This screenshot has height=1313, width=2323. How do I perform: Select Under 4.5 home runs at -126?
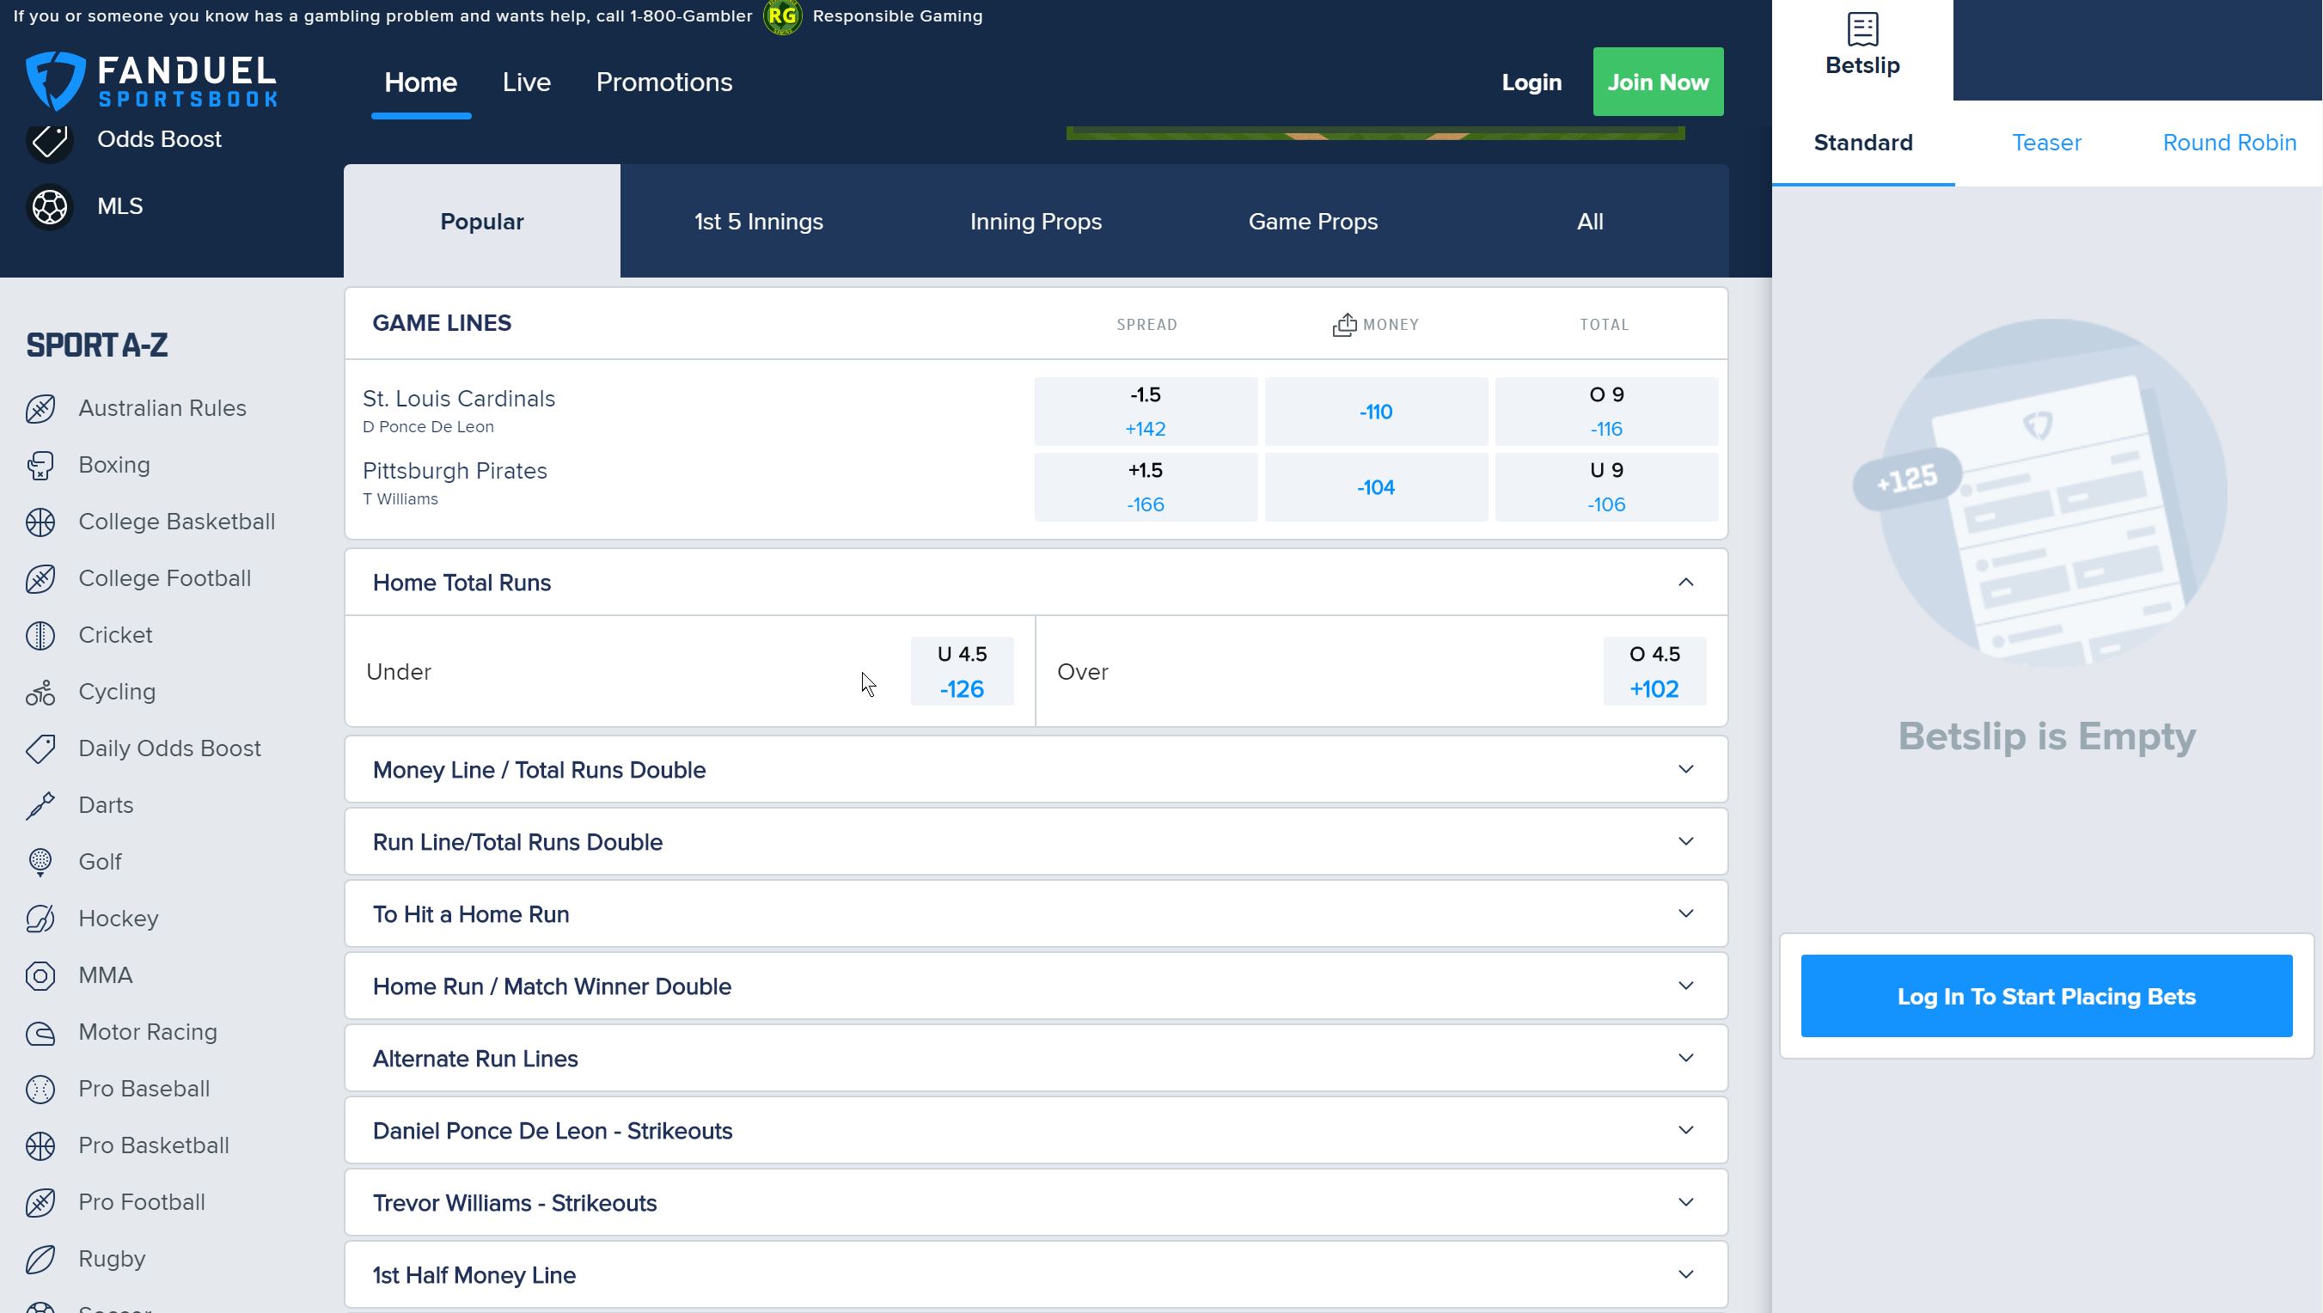point(963,671)
